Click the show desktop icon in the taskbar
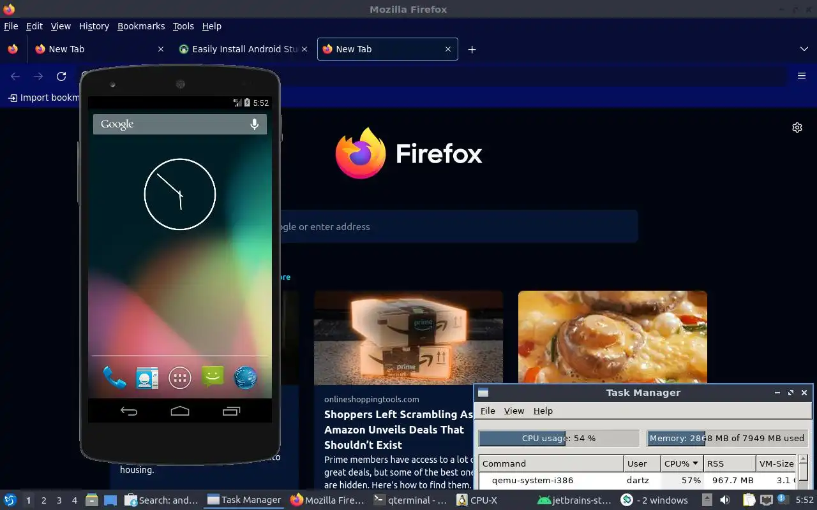This screenshot has height=510, width=817. (110, 500)
